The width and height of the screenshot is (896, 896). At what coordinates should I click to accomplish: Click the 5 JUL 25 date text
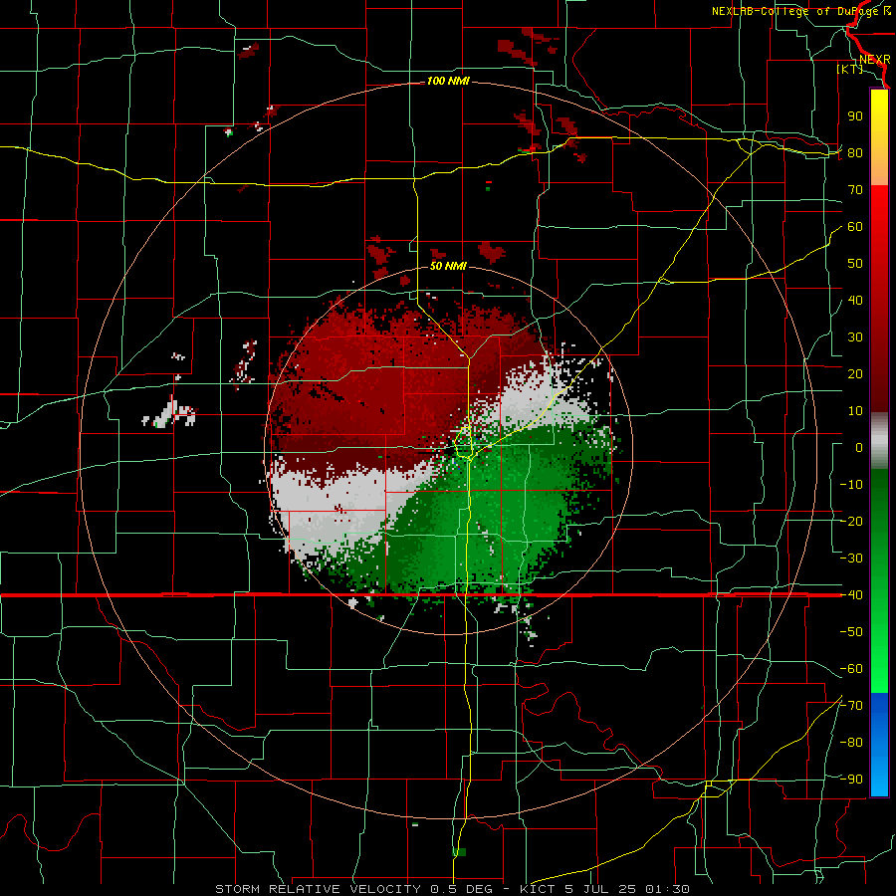599,889
